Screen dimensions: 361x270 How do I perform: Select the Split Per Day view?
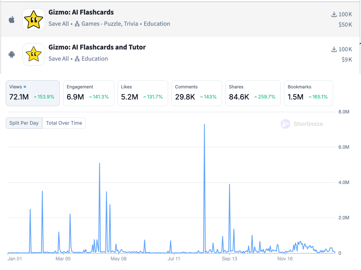(x=24, y=123)
